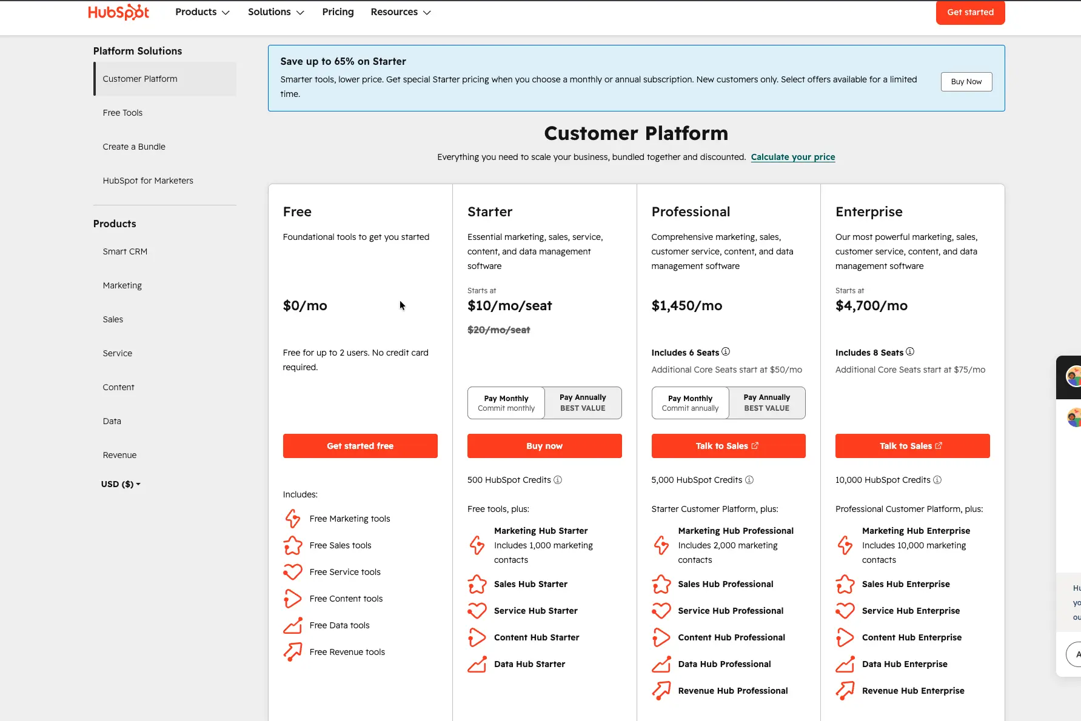Open Service in the Products sidebar
1081x721 pixels.
point(117,353)
